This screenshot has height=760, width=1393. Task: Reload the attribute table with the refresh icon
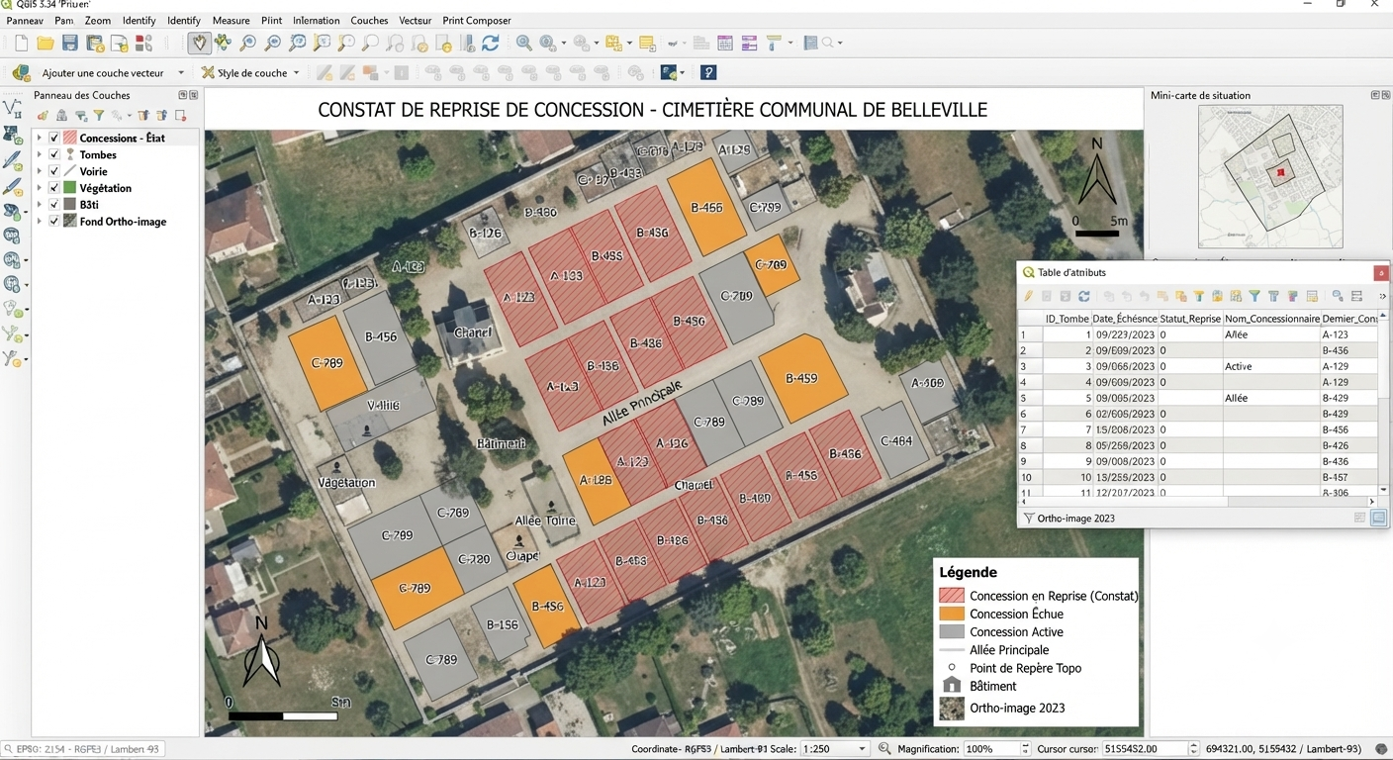[x=1084, y=296]
